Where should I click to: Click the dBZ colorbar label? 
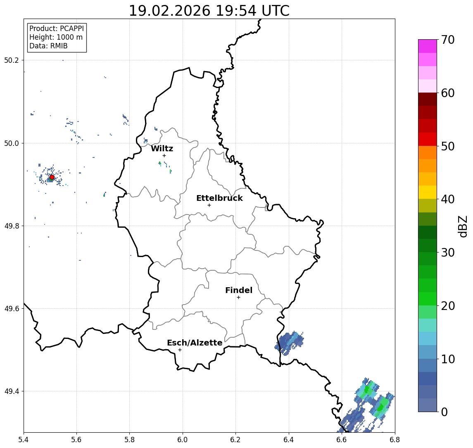coord(462,226)
